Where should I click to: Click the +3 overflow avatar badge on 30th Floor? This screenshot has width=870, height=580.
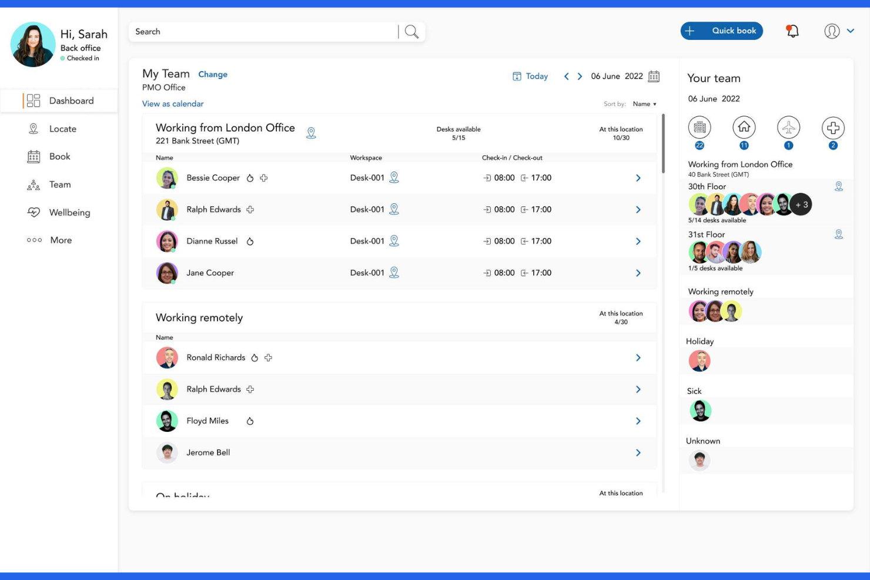tap(800, 204)
